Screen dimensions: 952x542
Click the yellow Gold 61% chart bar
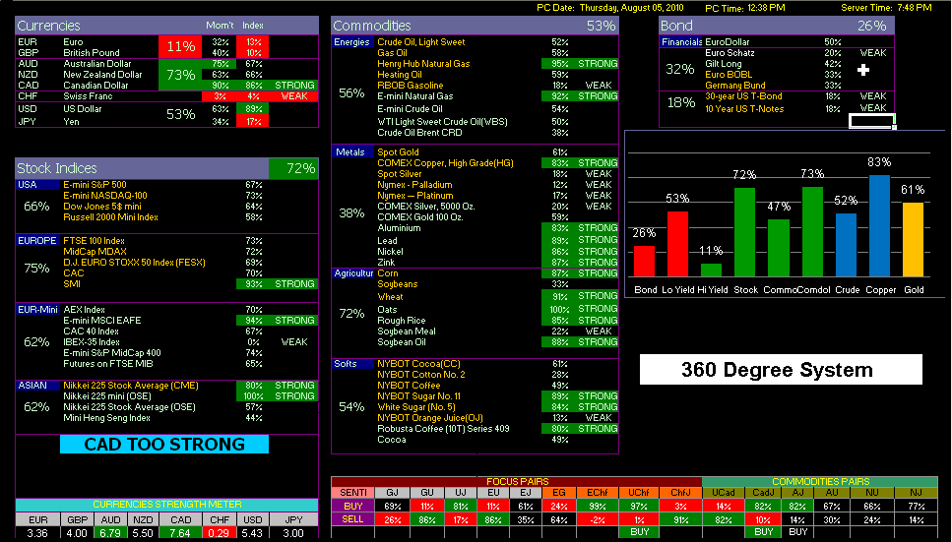tap(913, 239)
